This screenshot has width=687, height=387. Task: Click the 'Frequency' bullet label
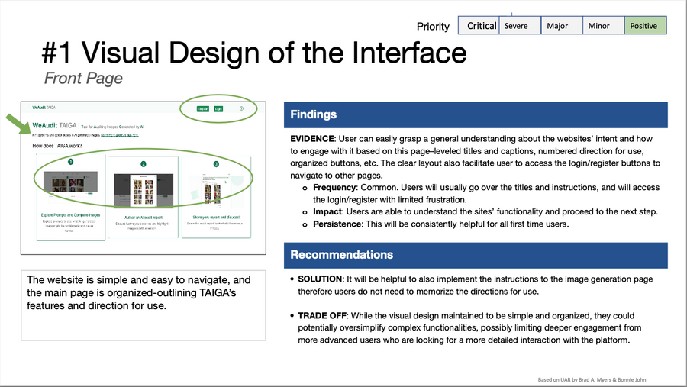point(335,188)
